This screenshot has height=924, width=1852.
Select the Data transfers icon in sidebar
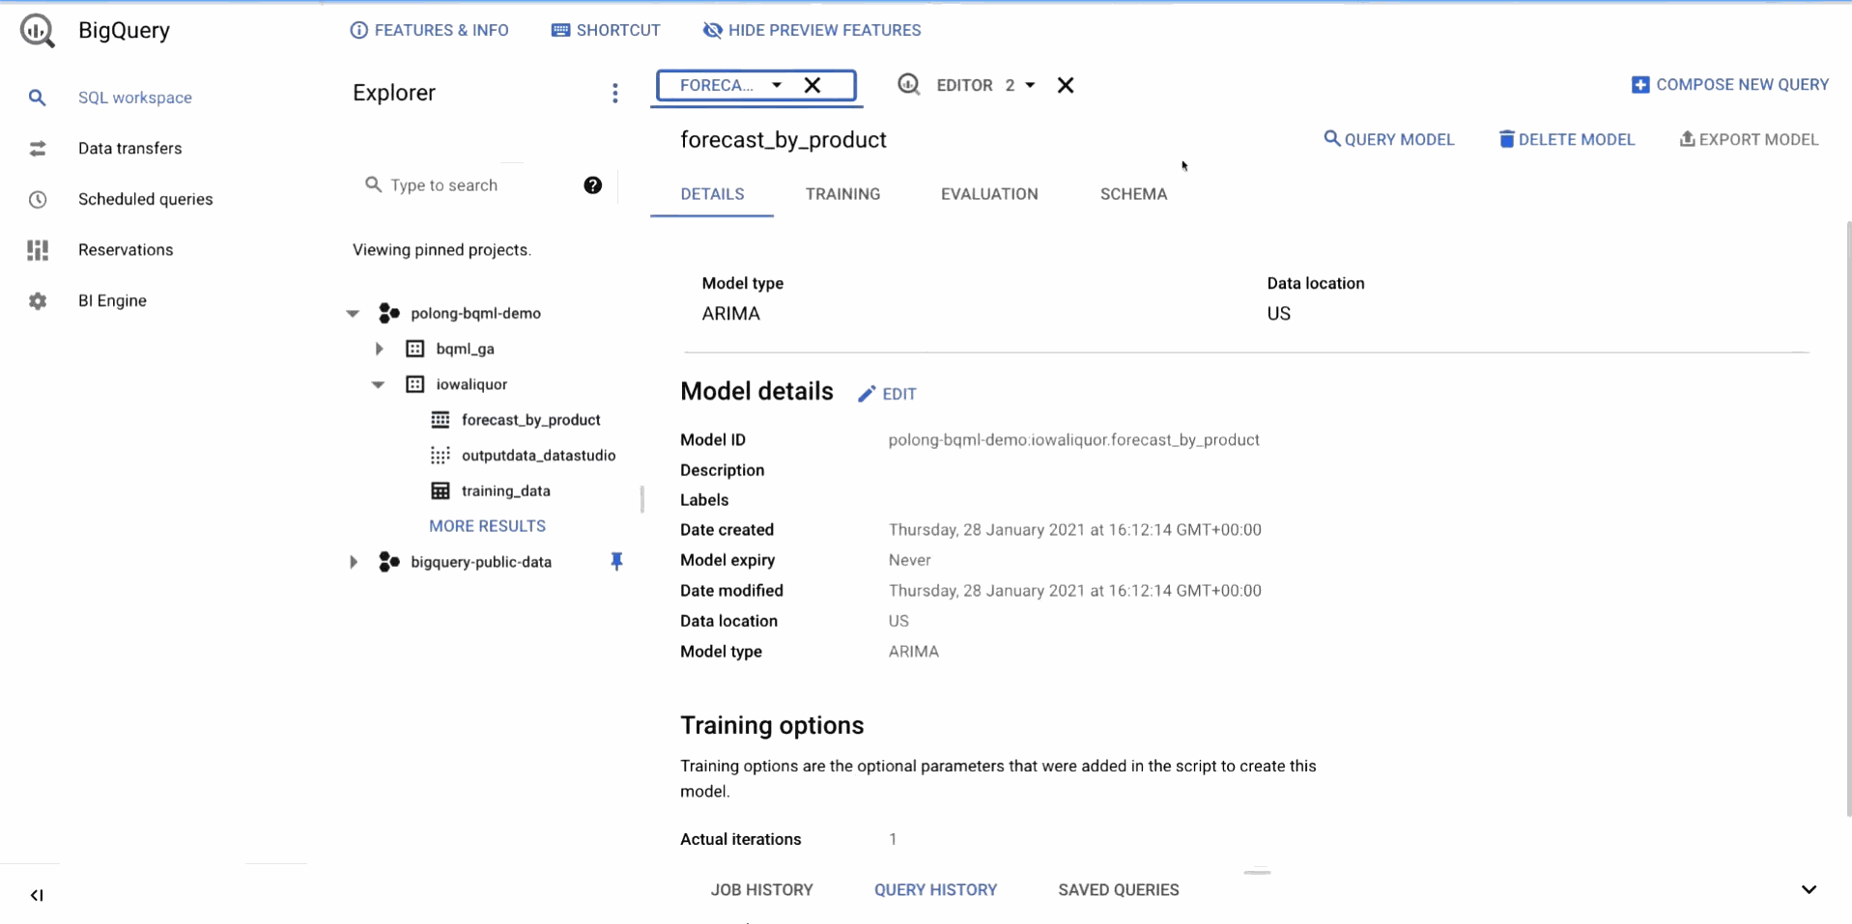37,148
